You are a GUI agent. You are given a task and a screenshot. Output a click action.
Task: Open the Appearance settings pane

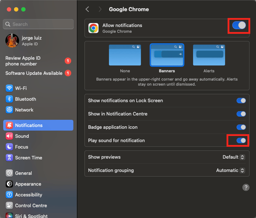point(38,184)
